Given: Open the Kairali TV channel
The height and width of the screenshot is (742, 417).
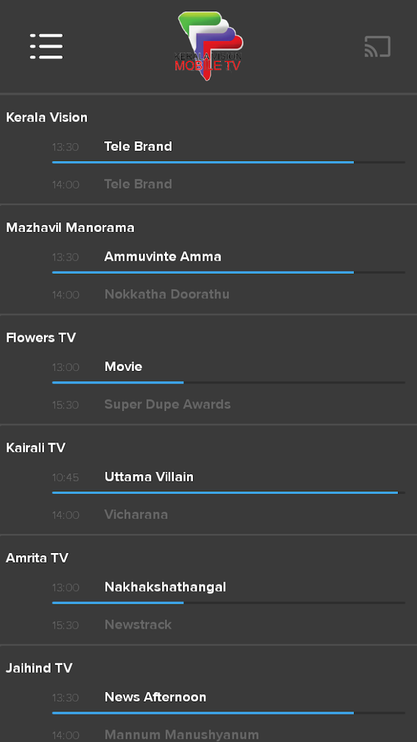Looking at the screenshot, I should click(x=36, y=448).
